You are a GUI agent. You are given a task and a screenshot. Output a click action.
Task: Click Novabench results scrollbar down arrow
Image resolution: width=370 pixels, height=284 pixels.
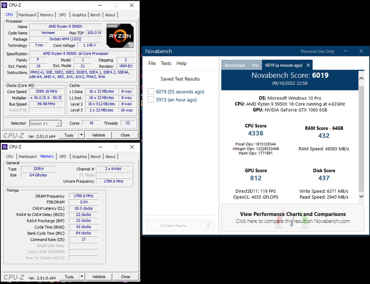[x=361, y=196]
